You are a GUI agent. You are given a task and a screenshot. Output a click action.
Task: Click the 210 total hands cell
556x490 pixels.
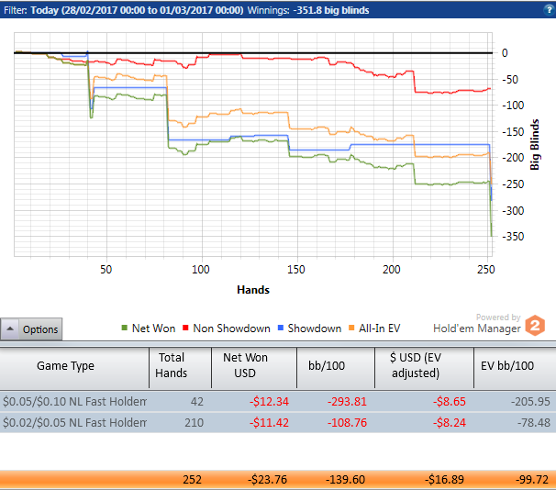(x=194, y=423)
